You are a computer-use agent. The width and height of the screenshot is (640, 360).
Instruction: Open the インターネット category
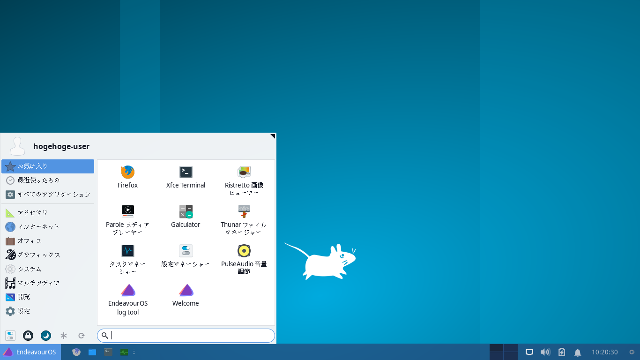48,227
